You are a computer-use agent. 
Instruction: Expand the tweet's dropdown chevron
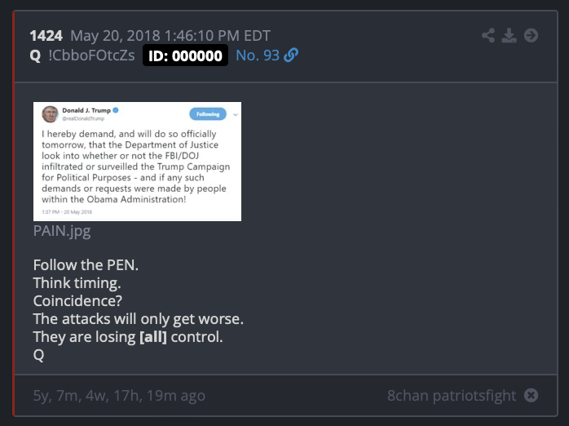[x=234, y=114]
